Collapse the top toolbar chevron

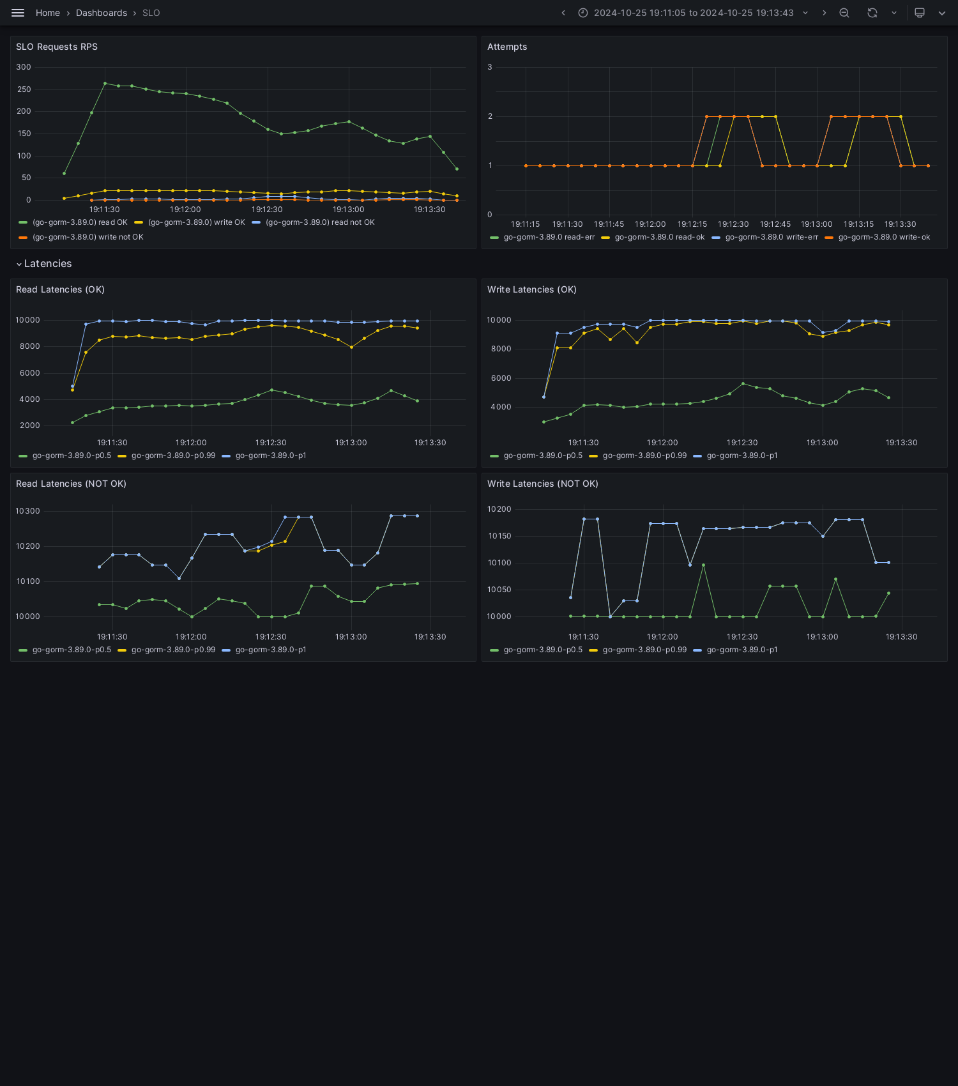[x=942, y=13]
